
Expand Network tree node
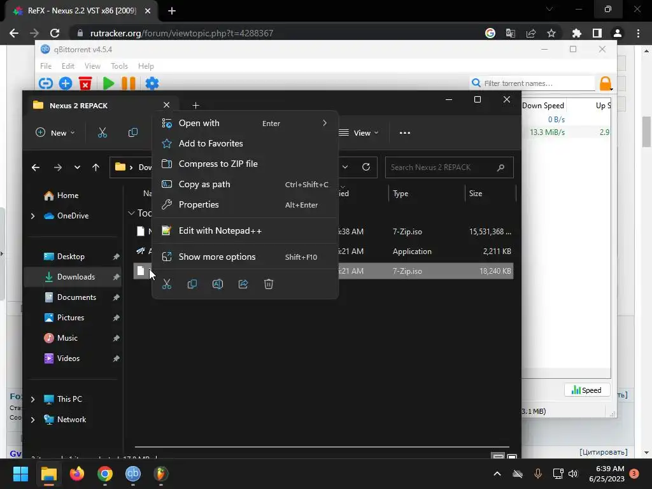point(33,420)
